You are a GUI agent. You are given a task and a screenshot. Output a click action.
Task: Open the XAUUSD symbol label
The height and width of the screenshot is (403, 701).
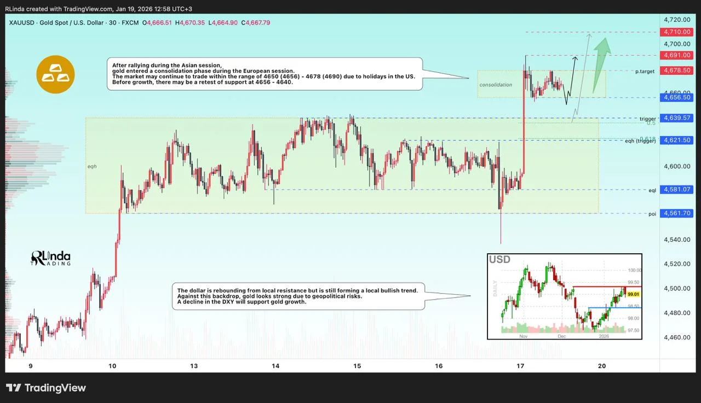[21, 23]
